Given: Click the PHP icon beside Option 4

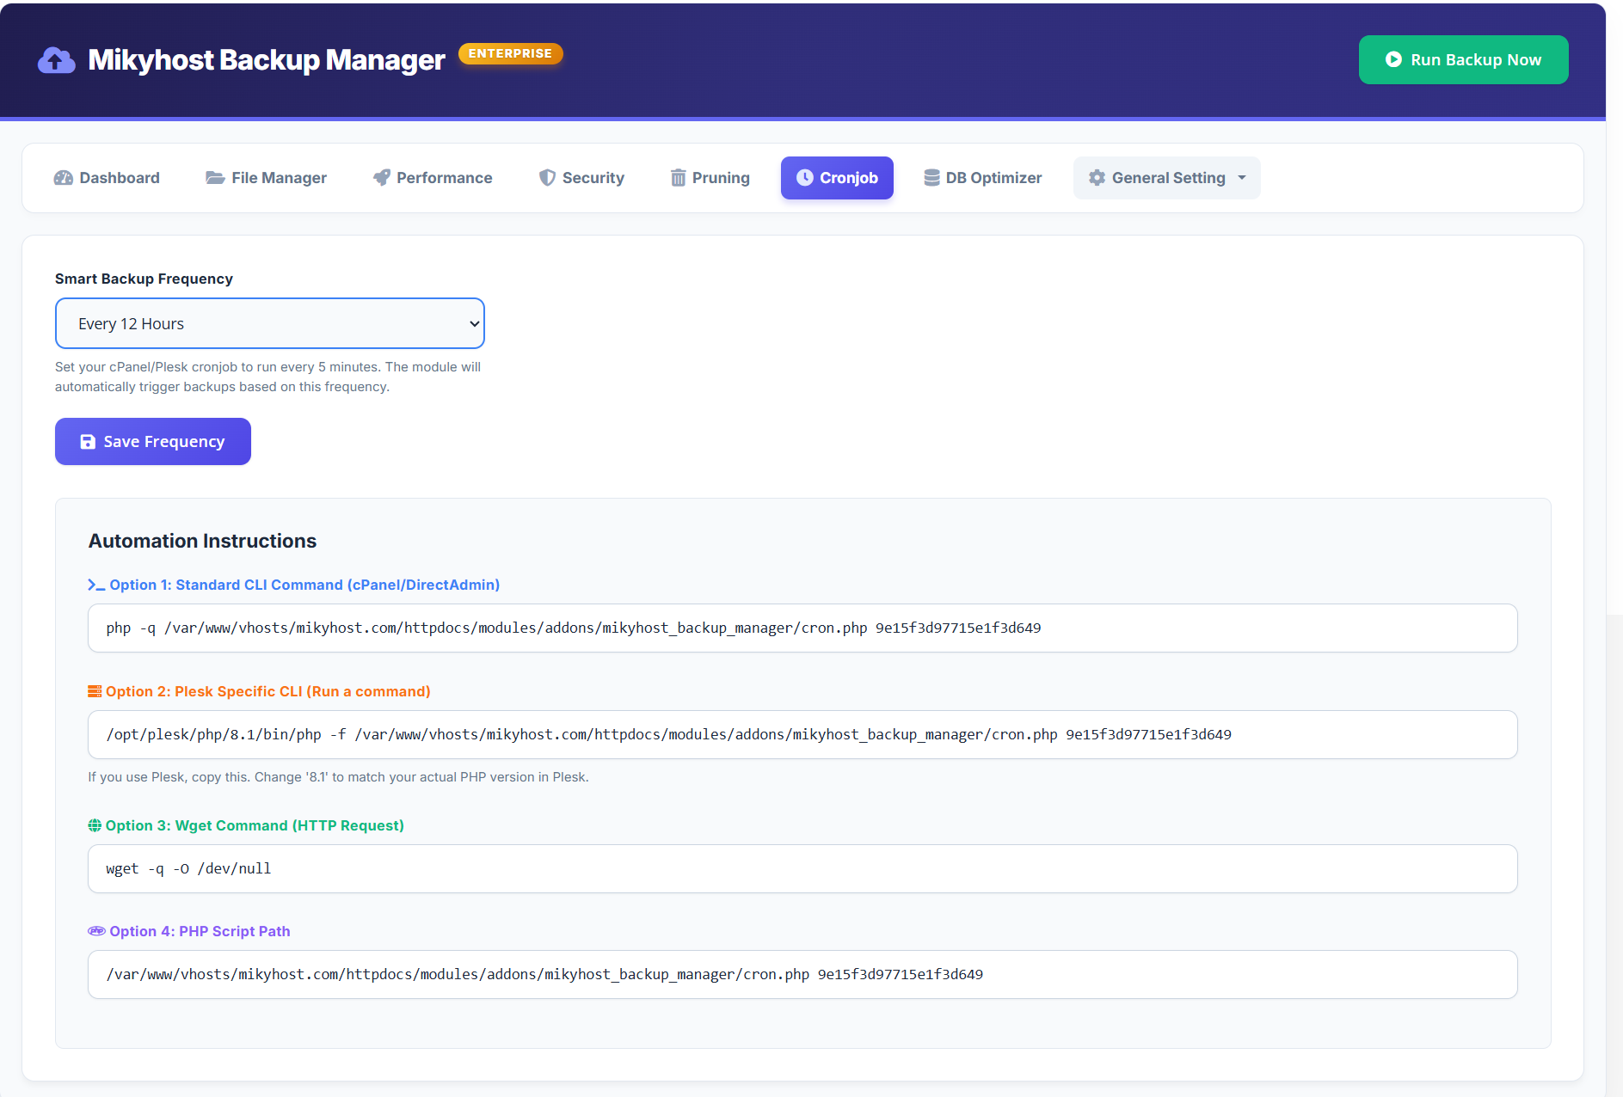Looking at the screenshot, I should point(96,931).
